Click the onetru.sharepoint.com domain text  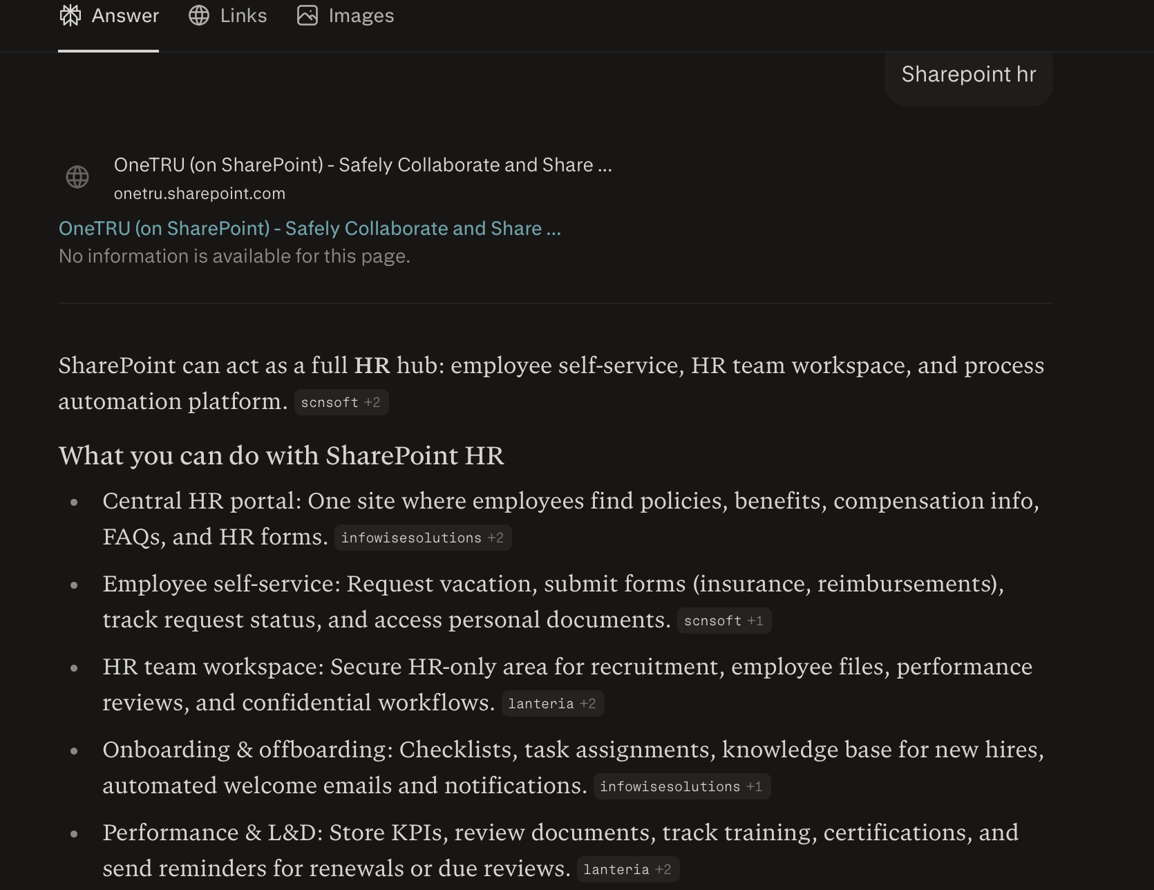click(200, 193)
